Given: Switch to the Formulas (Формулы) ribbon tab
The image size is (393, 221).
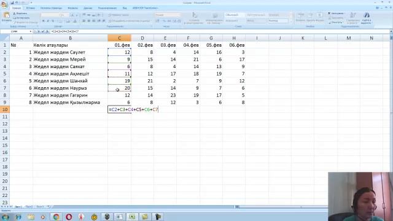Looking at the screenshot, I should 72,8.
